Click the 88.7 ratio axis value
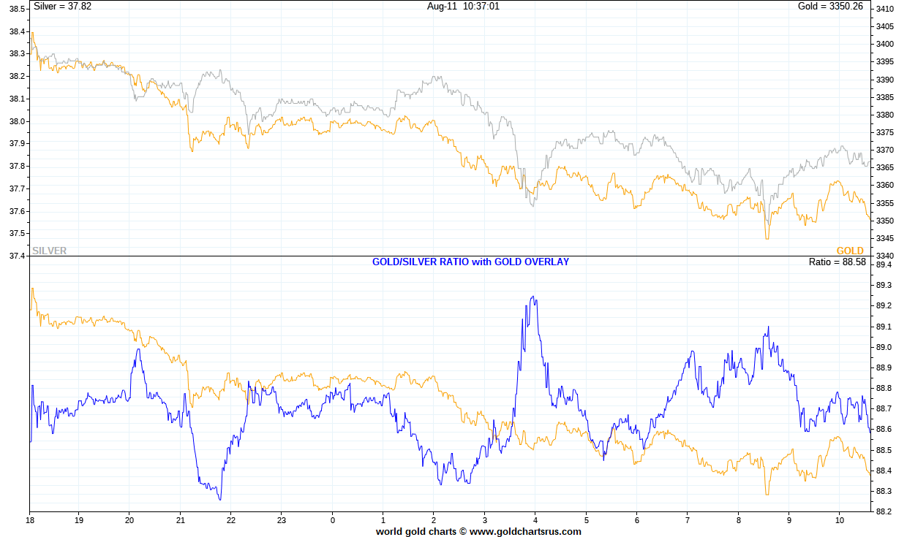This screenshot has width=907, height=537. (x=884, y=408)
